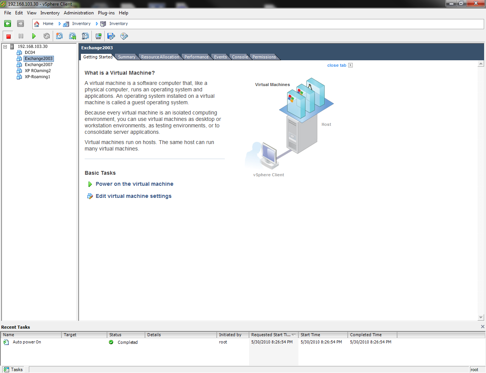
Task: Click the 'Initiated by' column header
Action: [x=233, y=335]
